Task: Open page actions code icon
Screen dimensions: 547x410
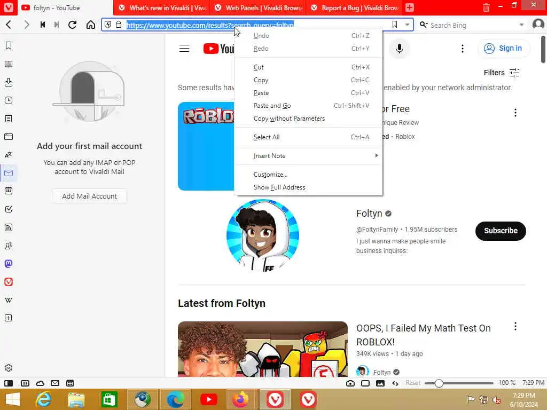Action: click(395, 383)
